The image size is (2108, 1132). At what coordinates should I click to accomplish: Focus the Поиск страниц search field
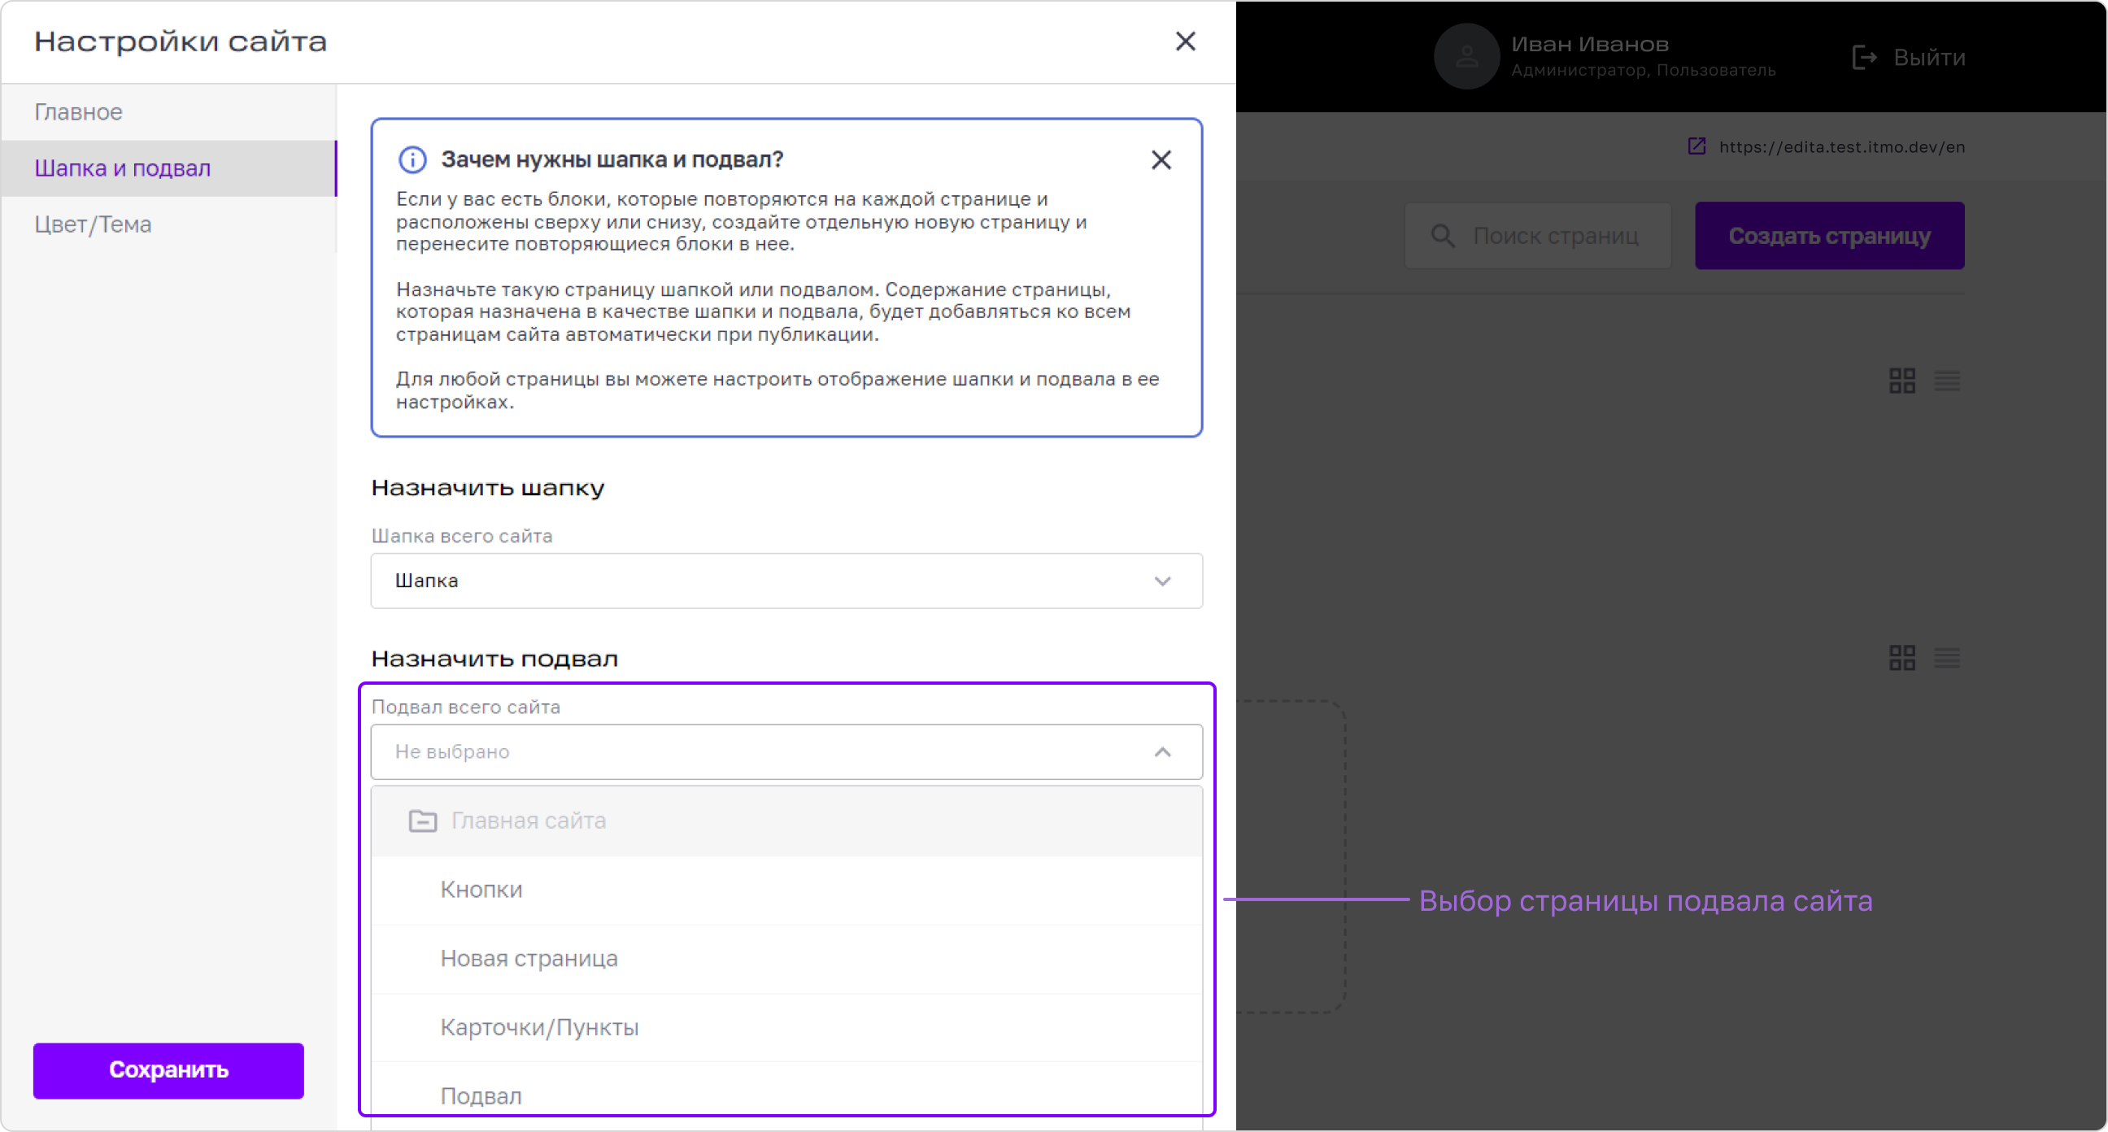coord(1538,236)
